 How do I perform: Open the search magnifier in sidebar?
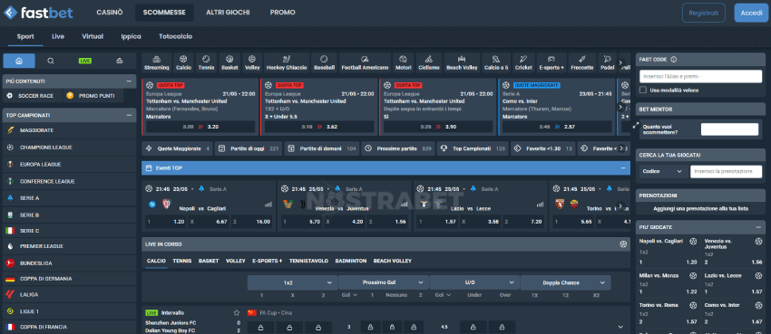51,61
